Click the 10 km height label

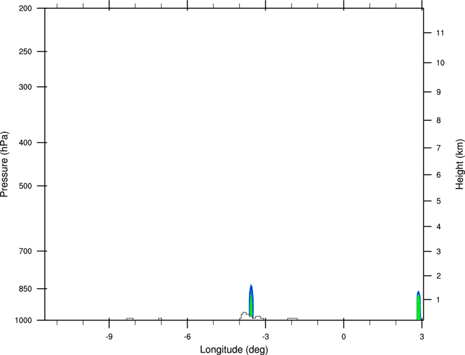[x=440, y=63]
